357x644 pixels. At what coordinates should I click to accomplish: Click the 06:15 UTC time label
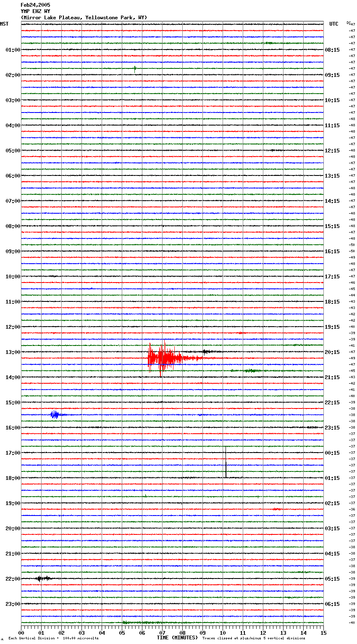click(332, 604)
